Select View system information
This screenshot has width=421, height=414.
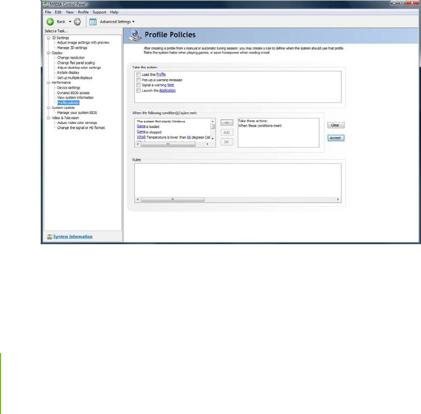(75, 97)
